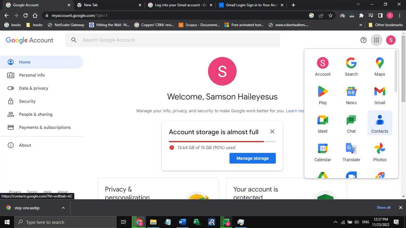Screen dimensions: 406x228
Task: Open the help question mark icon
Action: [363, 40]
